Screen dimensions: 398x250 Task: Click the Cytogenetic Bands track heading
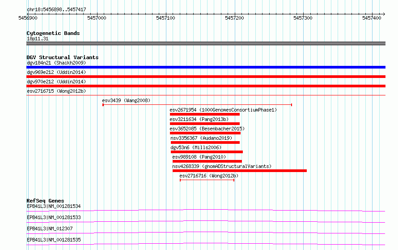coord(53,33)
